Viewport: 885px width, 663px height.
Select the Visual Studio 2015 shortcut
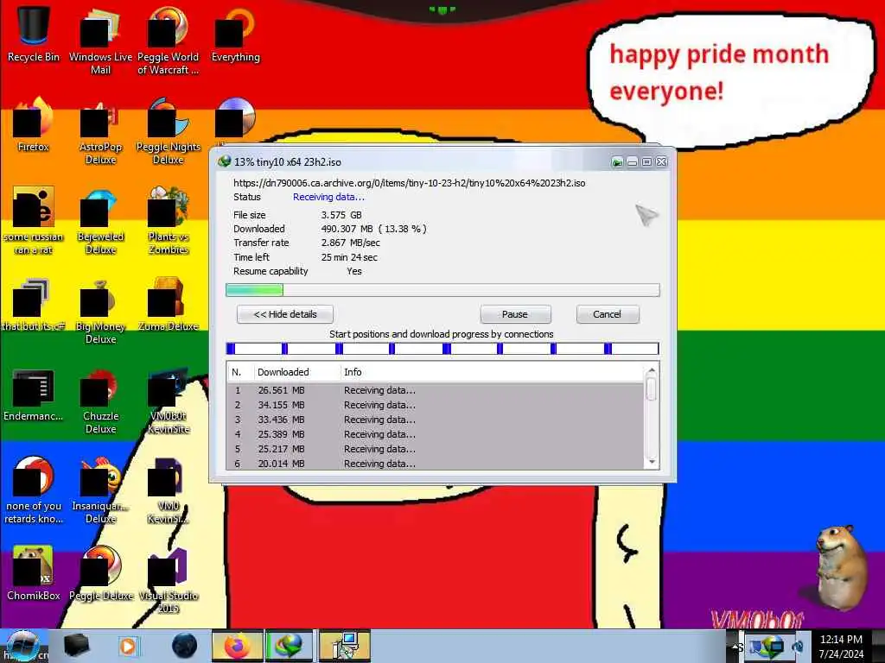tap(168, 579)
